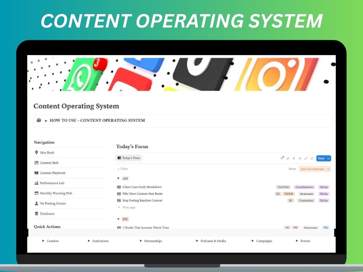
Task: Click the Reset button
Action: pyautogui.click(x=292, y=169)
